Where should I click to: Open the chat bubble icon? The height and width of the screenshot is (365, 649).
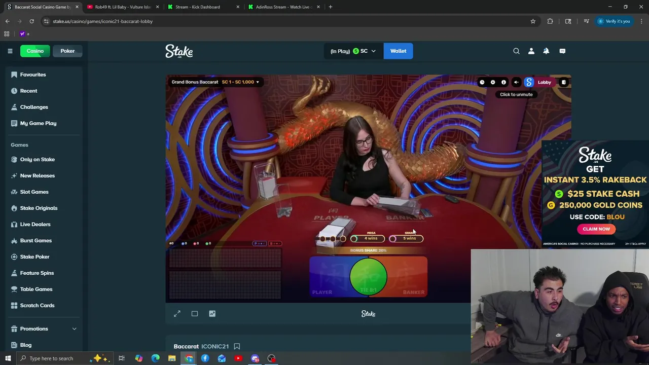562,51
